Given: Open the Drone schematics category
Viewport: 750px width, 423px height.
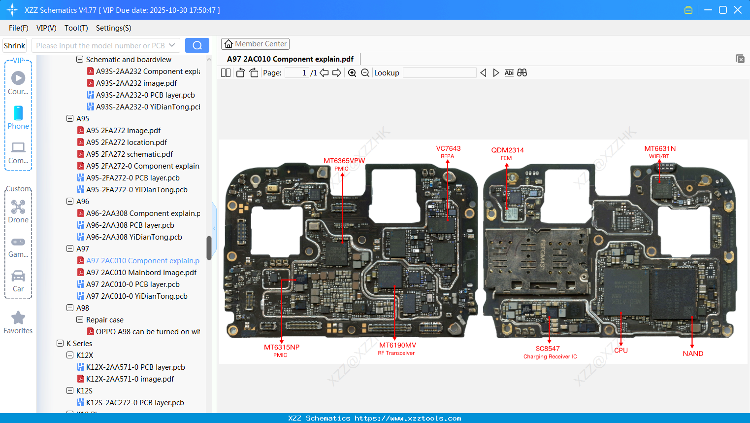Looking at the screenshot, I should click(18, 211).
